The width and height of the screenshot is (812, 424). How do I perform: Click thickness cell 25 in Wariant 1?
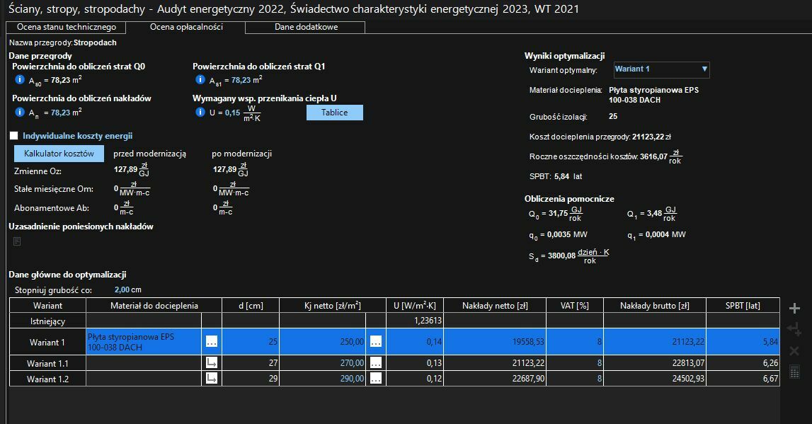pos(251,342)
